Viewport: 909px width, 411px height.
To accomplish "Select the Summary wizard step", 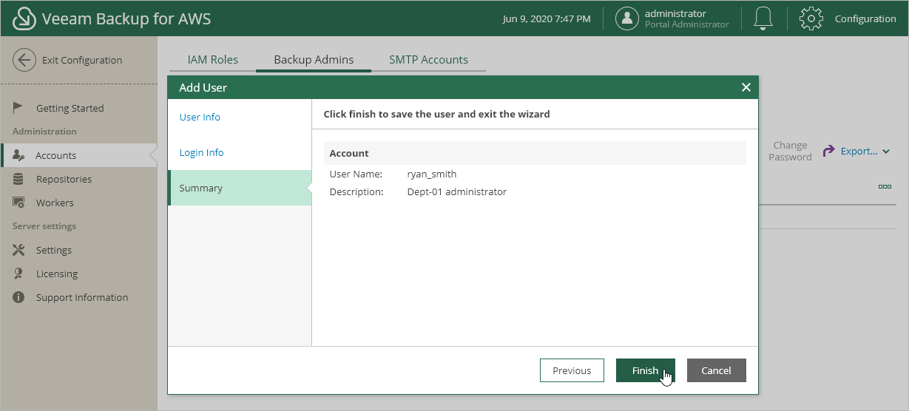I will tap(239, 188).
